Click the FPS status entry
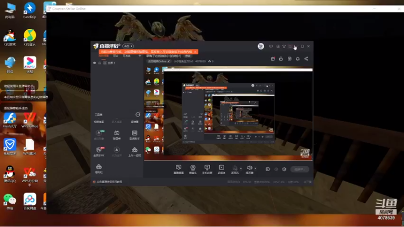404x227 pixels. [247, 182]
